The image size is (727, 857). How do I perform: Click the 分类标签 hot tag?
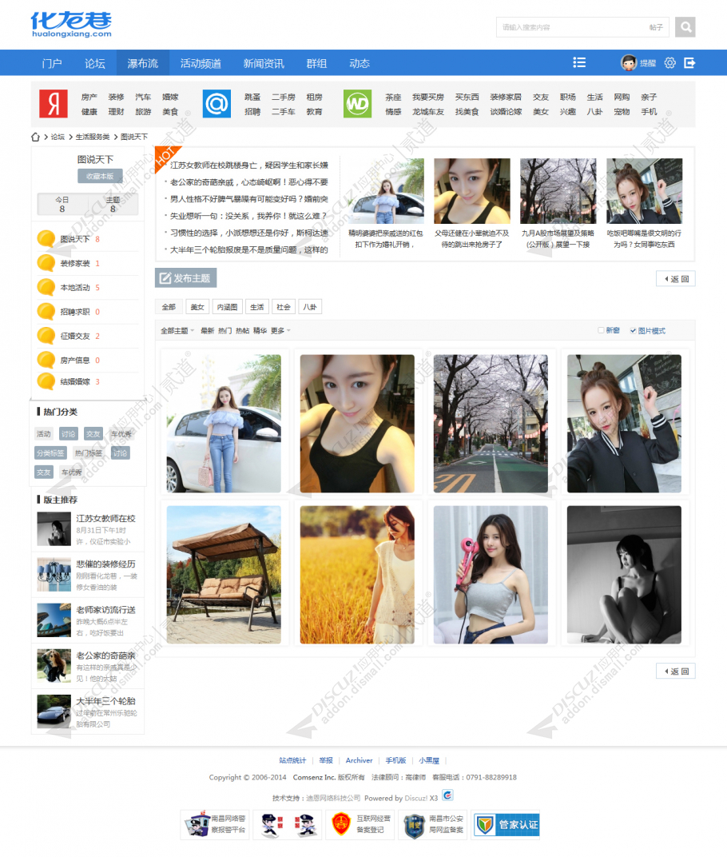click(x=50, y=453)
